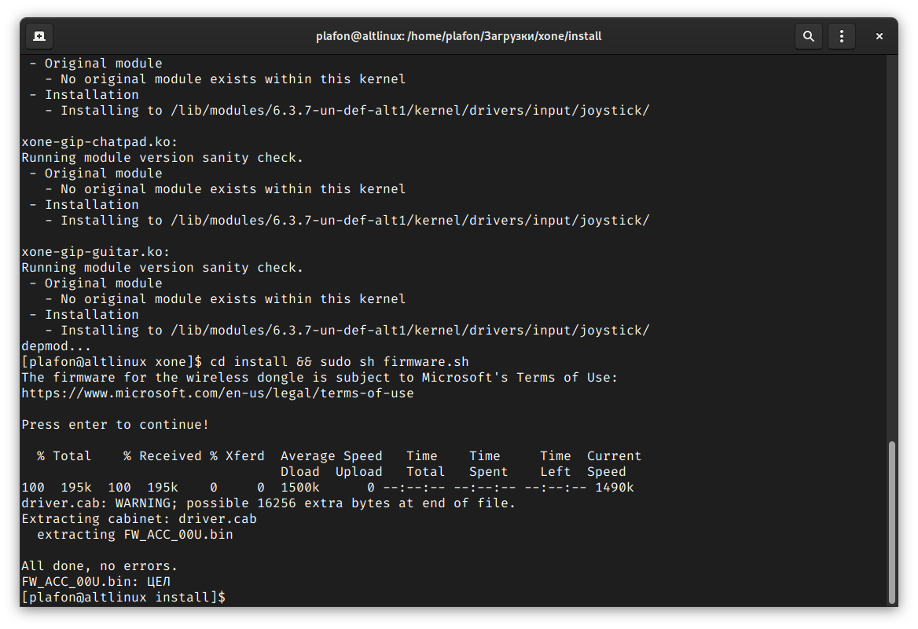The height and width of the screenshot is (629, 918).
Task: Click the driver.cab WARNING message
Action: click(268, 503)
